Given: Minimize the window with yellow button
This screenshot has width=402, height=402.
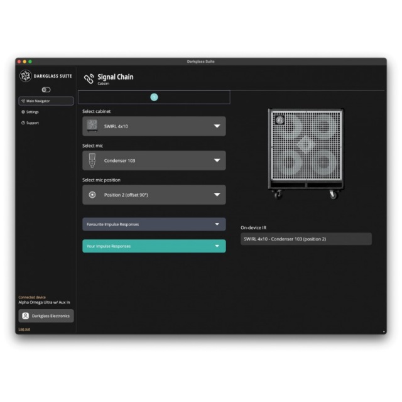Looking at the screenshot, I should (24, 62).
